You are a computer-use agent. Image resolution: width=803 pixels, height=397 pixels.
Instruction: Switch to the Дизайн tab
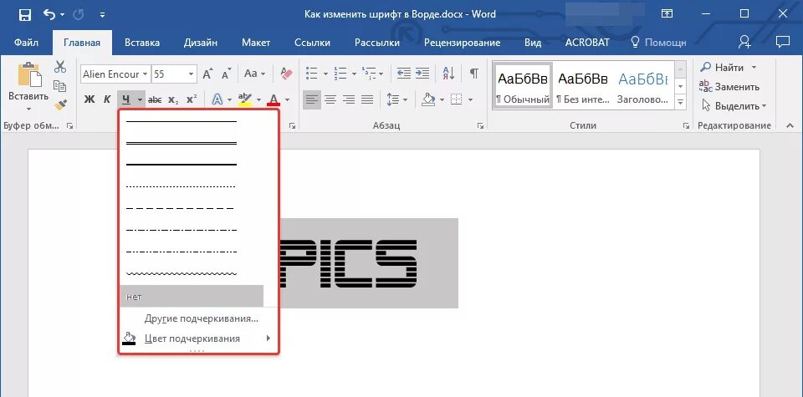click(200, 43)
